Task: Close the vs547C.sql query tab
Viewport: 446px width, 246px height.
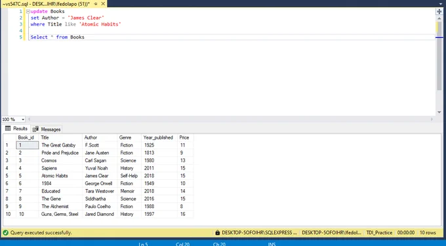Action: click(x=103, y=4)
